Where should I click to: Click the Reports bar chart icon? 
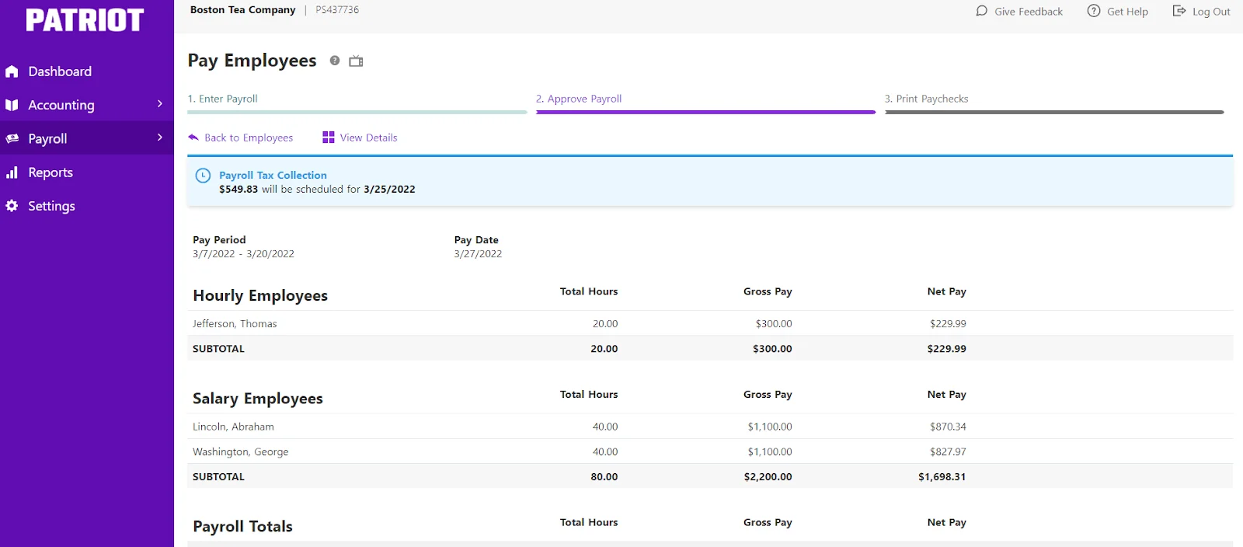pos(12,172)
